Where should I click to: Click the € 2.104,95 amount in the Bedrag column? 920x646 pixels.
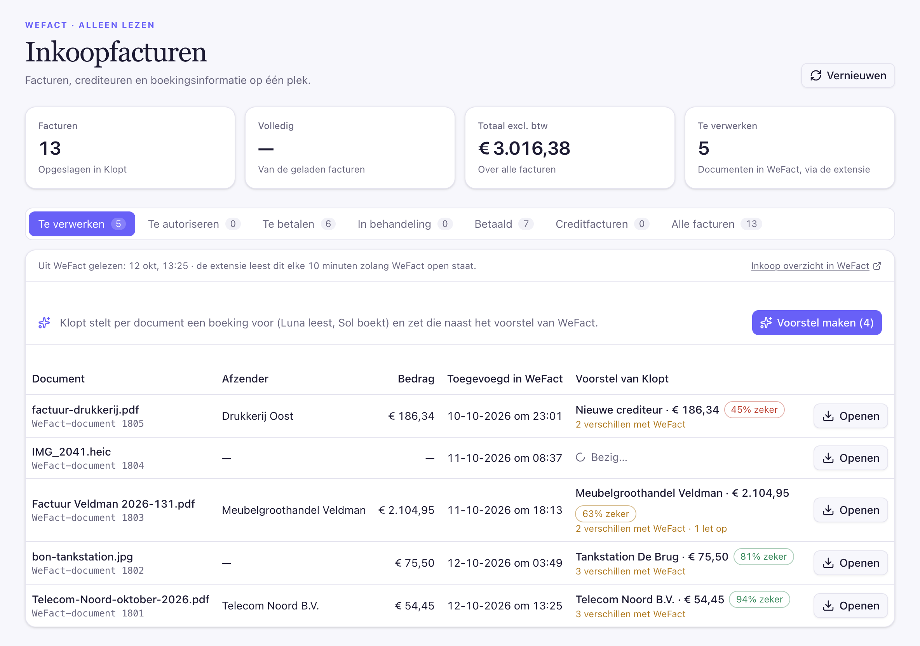click(x=406, y=510)
